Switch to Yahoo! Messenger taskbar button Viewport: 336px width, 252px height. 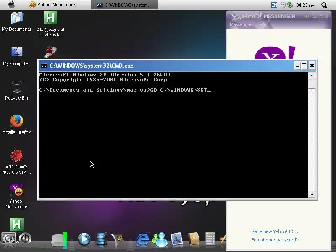52,5
